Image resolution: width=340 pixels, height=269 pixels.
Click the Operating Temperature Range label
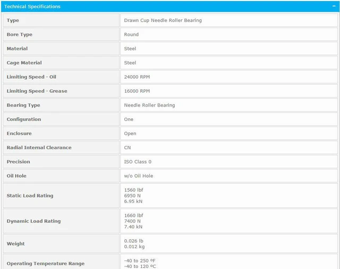coord(46,264)
